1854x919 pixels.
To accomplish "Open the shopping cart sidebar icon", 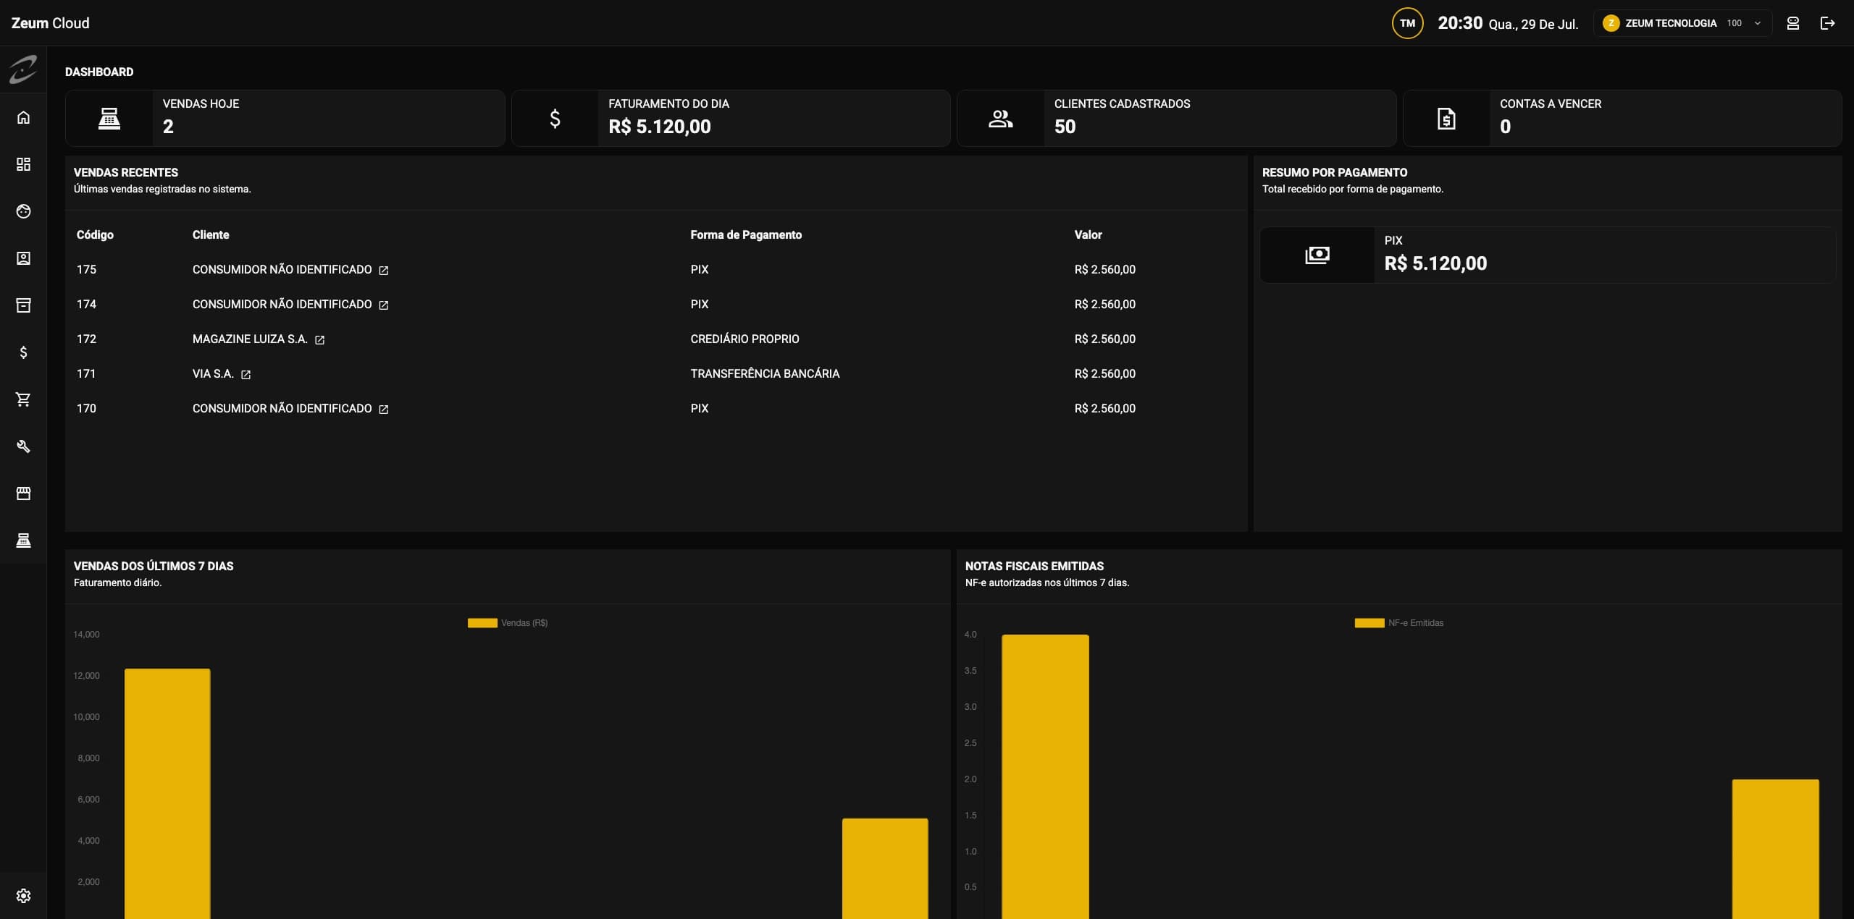I will pyautogui.click(x=23, y=399).
